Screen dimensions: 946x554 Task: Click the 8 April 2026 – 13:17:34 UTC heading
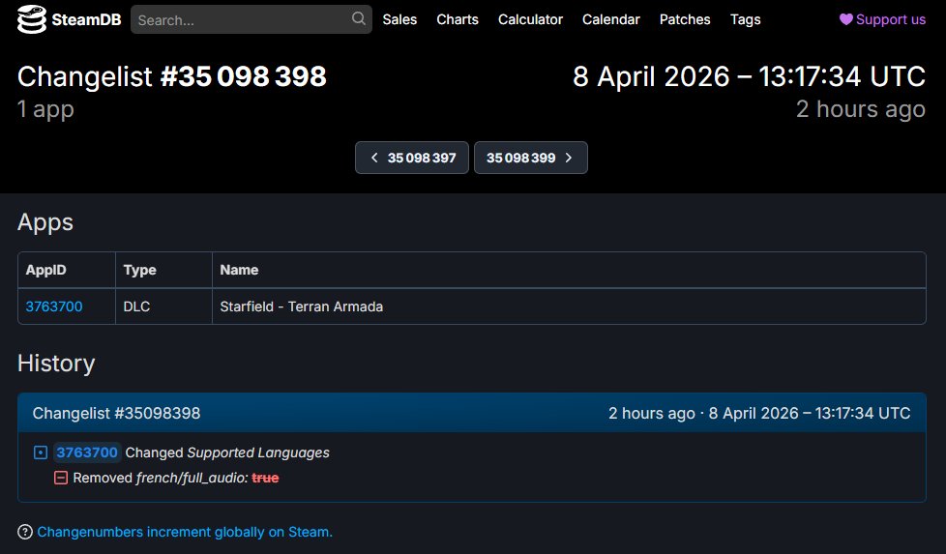click(x=749, y=76)
